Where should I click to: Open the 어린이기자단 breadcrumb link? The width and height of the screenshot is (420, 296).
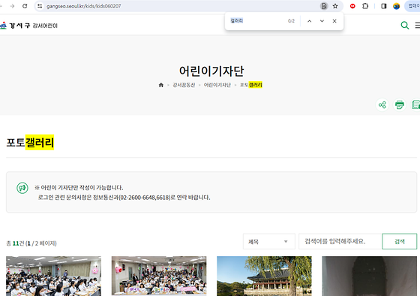(217, 85)
